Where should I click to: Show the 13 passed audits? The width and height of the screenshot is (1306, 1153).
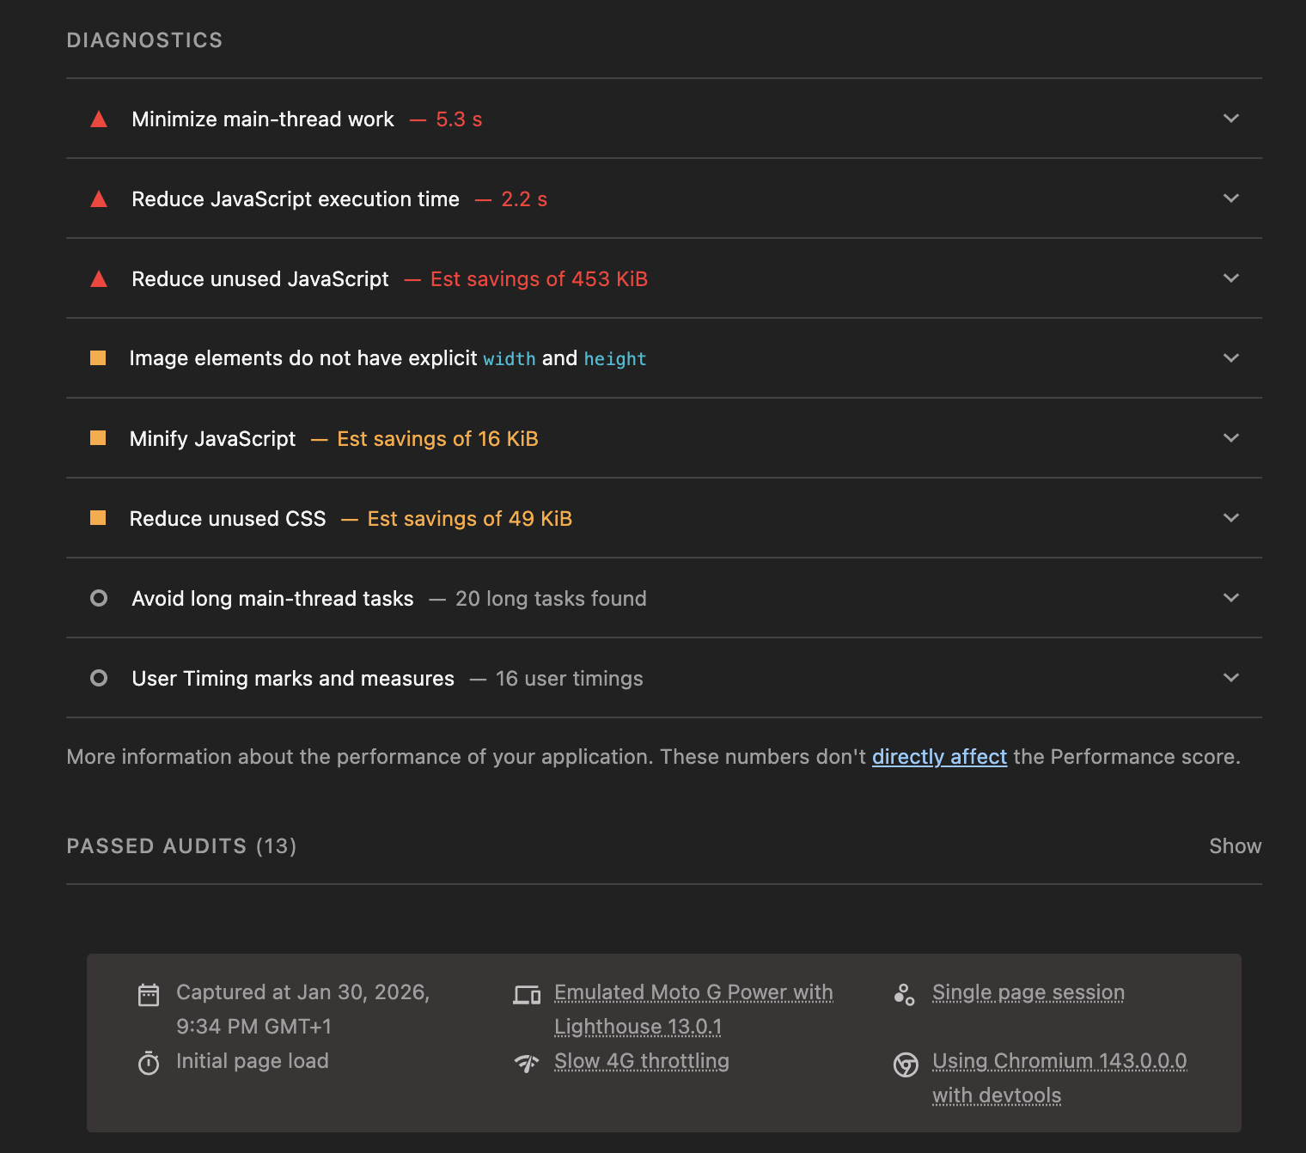click(1235, 845)
